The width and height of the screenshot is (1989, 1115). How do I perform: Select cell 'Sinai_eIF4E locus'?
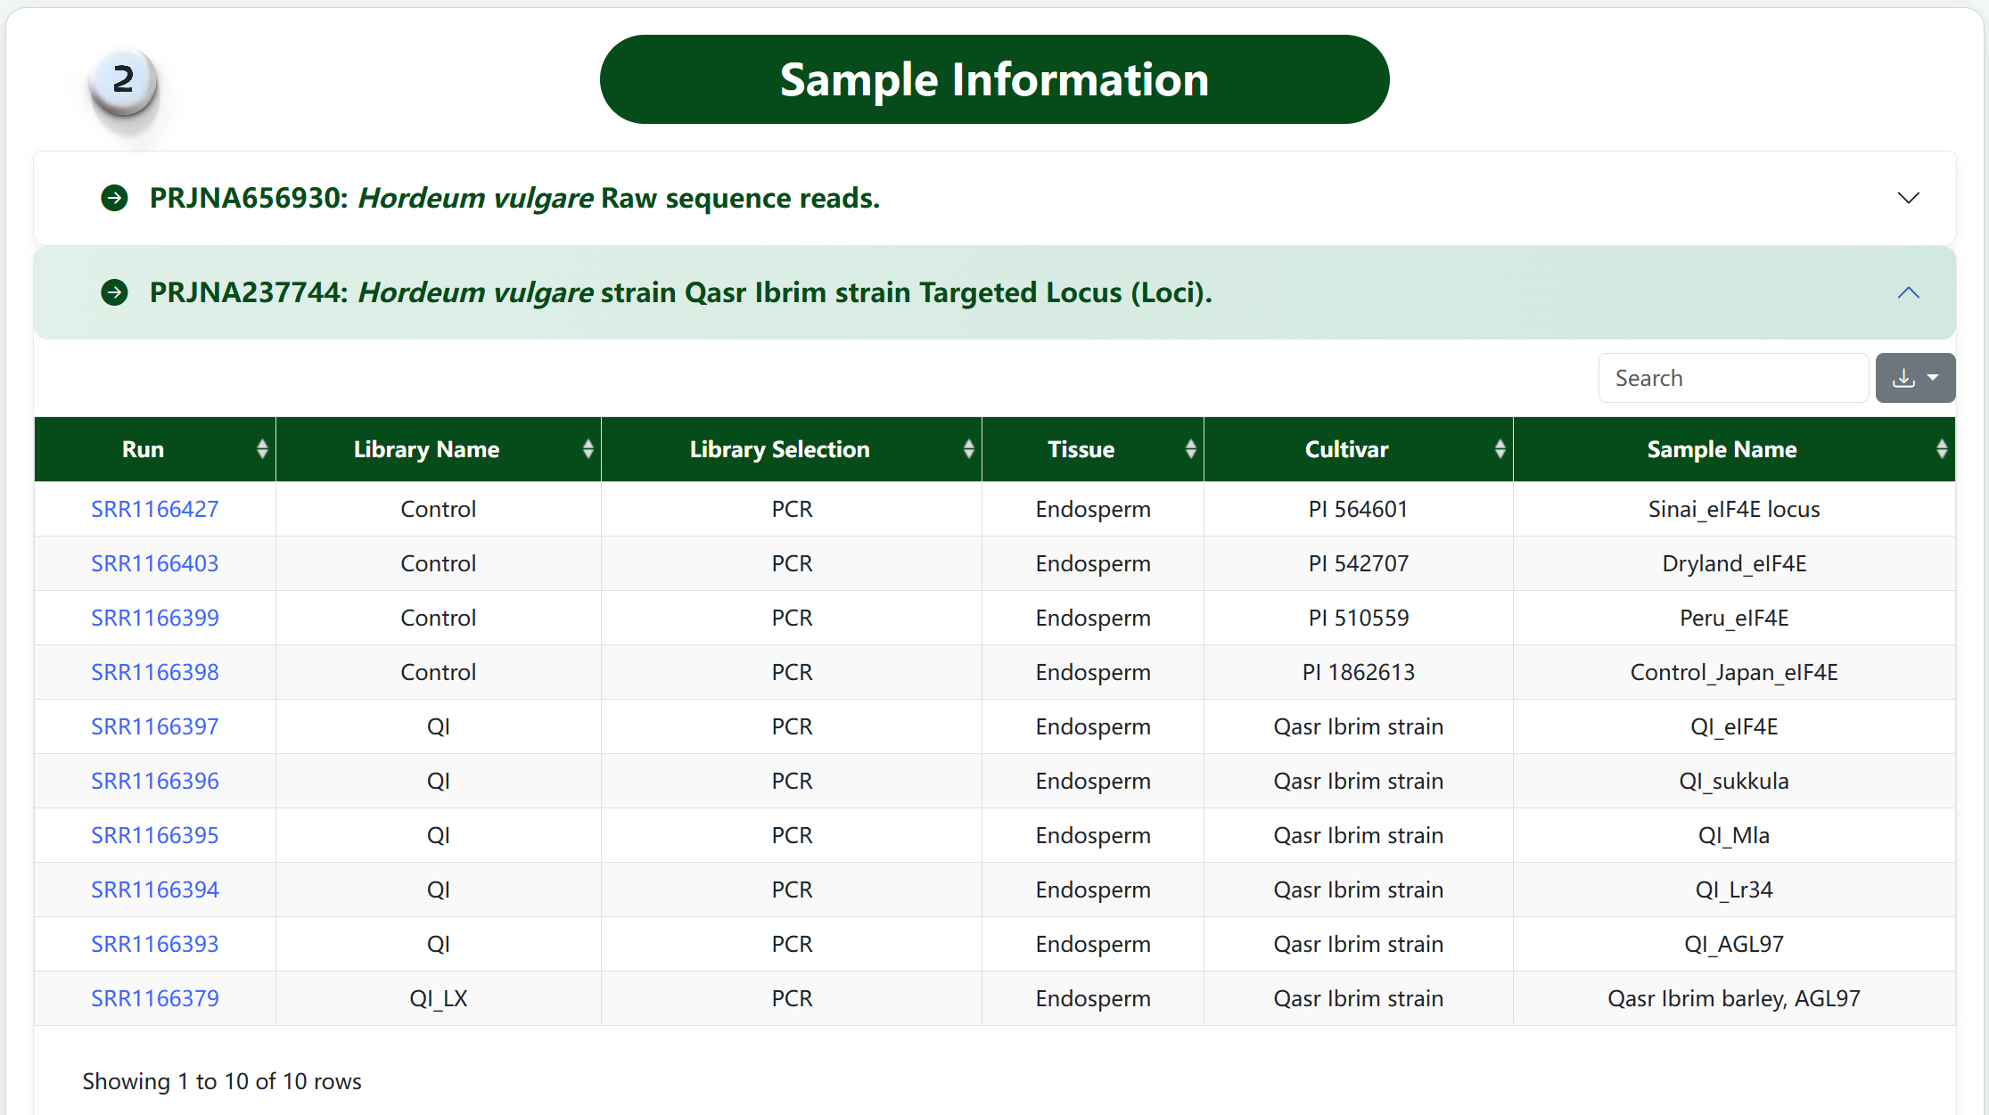click(1734, 509)
